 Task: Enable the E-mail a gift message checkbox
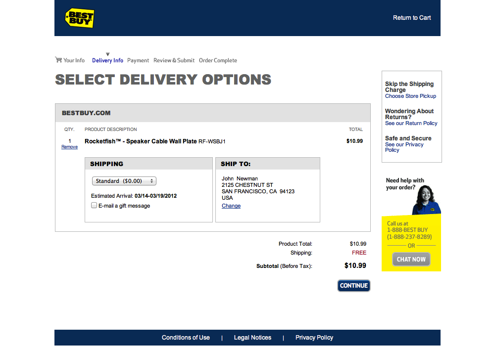[94, 206]
